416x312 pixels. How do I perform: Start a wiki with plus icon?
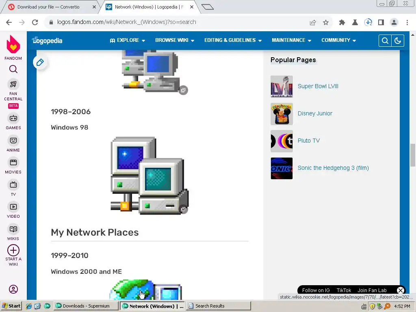click(x=13, y=250)
